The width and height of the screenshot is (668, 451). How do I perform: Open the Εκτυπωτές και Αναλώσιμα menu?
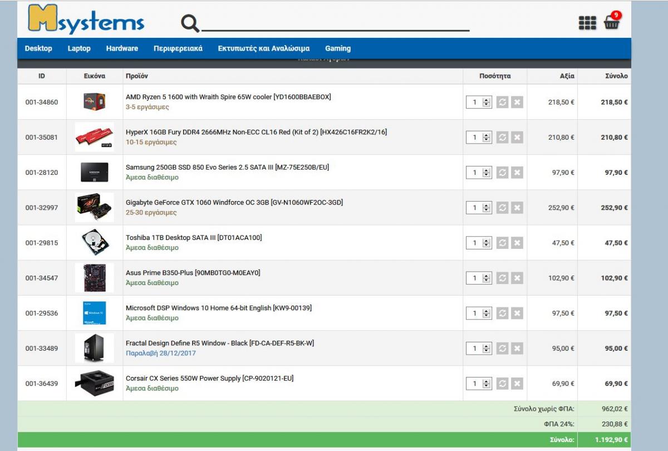(x=264, y=48)
